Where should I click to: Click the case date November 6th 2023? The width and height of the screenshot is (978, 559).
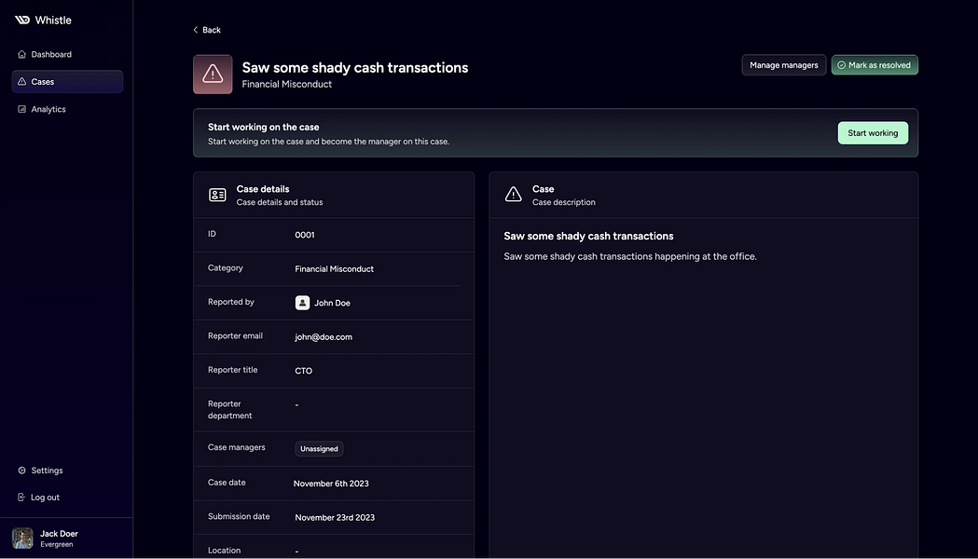point(331,484)
